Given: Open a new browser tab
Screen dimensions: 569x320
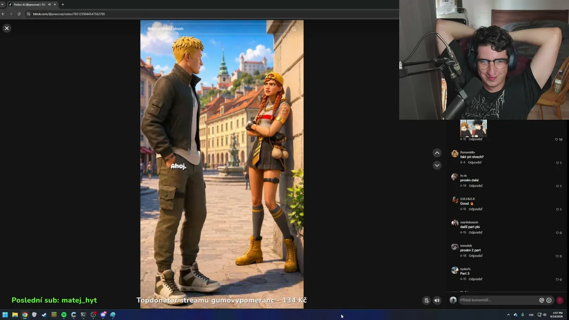Looking at the screenshot, I should click(x=63, y=4).
